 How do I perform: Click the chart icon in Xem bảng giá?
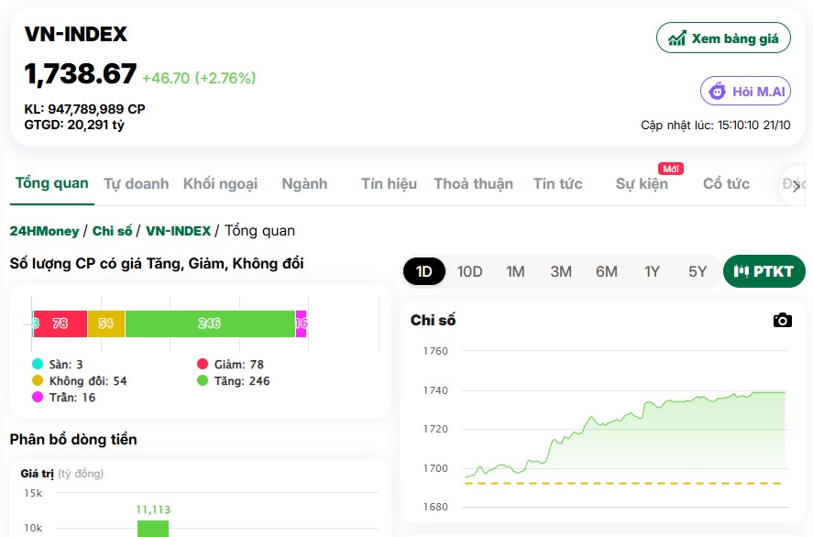point(676,38)
